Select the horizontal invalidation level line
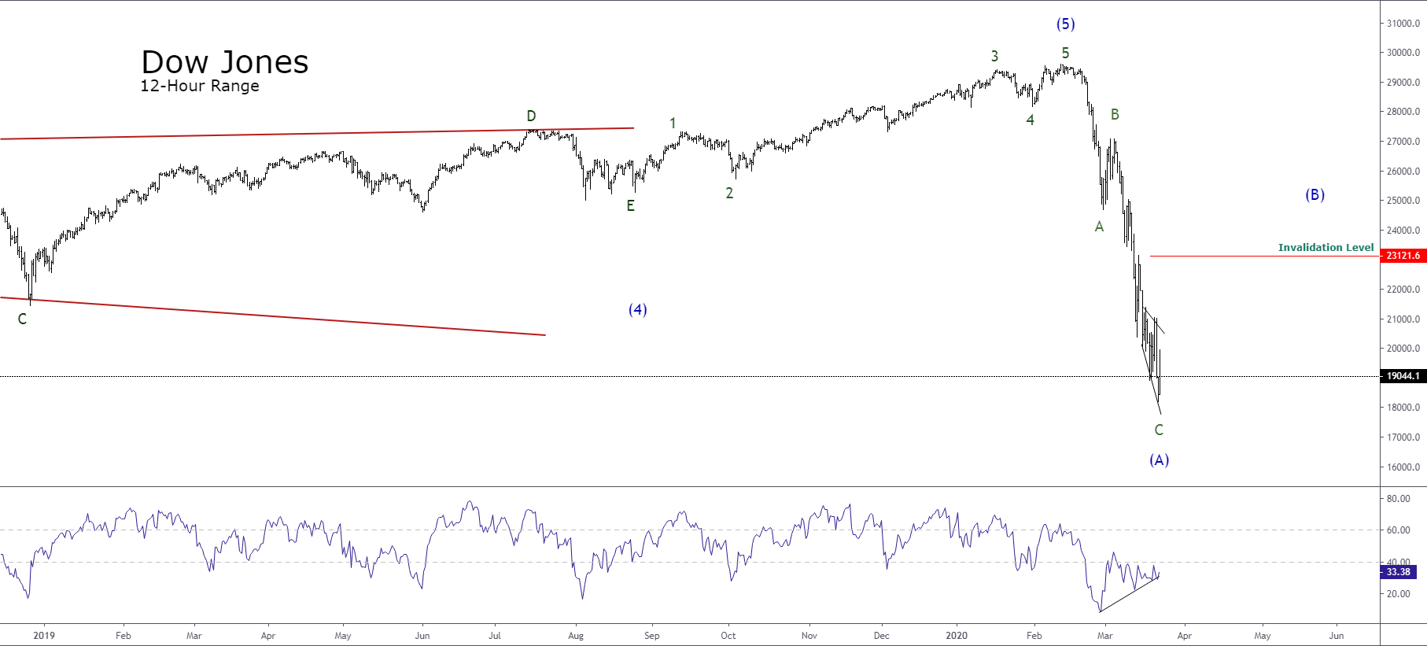This screenshot has height=646, width=1427. click(1264, 256)
